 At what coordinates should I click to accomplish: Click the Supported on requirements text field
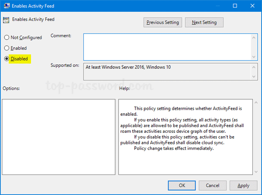pyautogui.click(x=166, y=72)
